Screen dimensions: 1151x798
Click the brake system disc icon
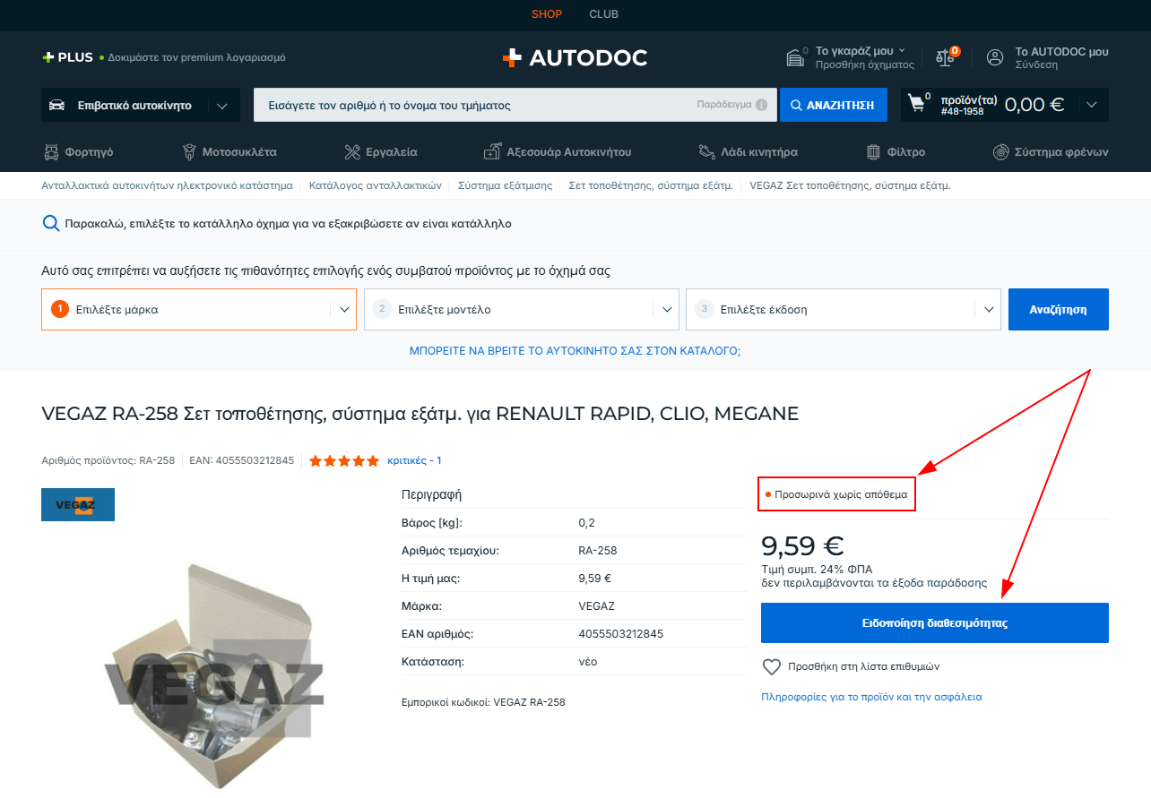point(1001,152)
